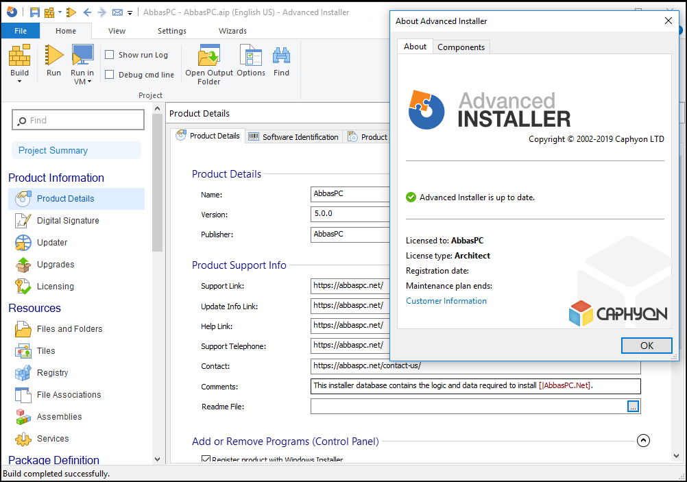Screen dimensions: 687x482
Task: Click the Comments text field
Action: tap(475, 386)
